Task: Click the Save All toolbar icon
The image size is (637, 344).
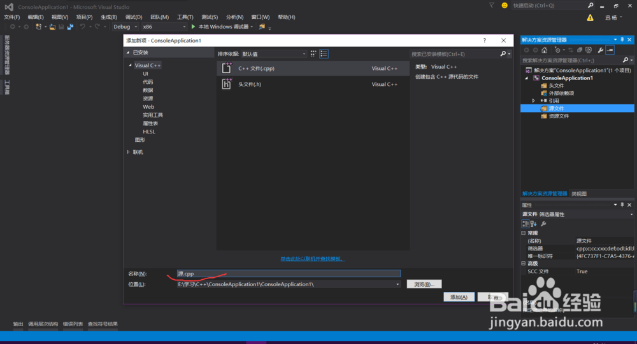Action: [70, 27]
